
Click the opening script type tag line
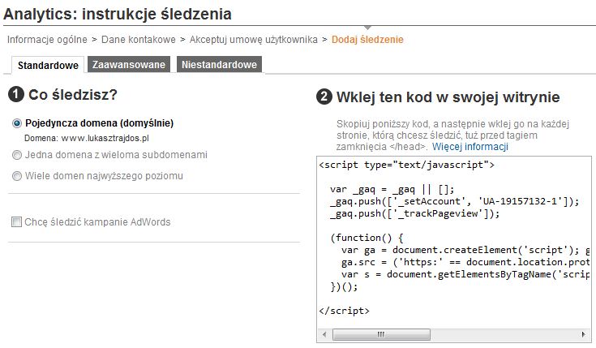[x=406, y=165]
